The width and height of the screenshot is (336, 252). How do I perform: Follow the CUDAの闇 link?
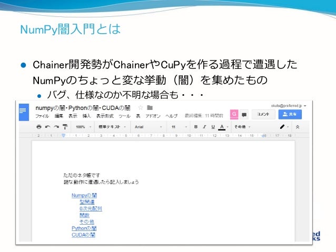pos(83,235)
